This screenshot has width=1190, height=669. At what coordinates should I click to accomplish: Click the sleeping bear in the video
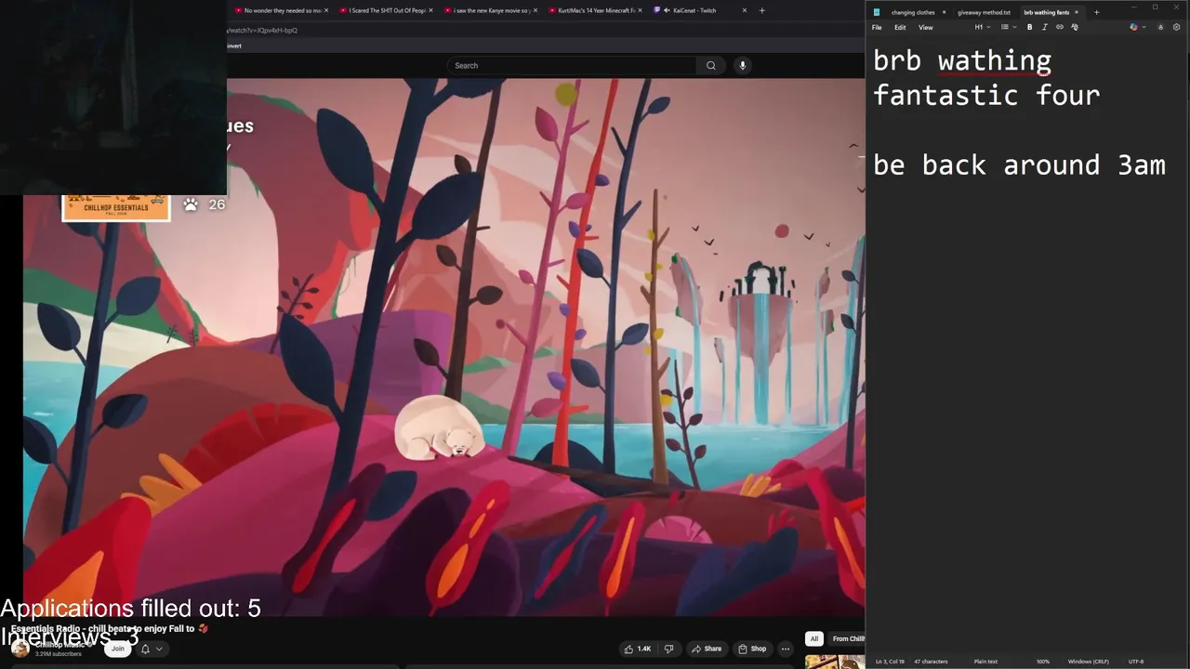pos(440,428)
